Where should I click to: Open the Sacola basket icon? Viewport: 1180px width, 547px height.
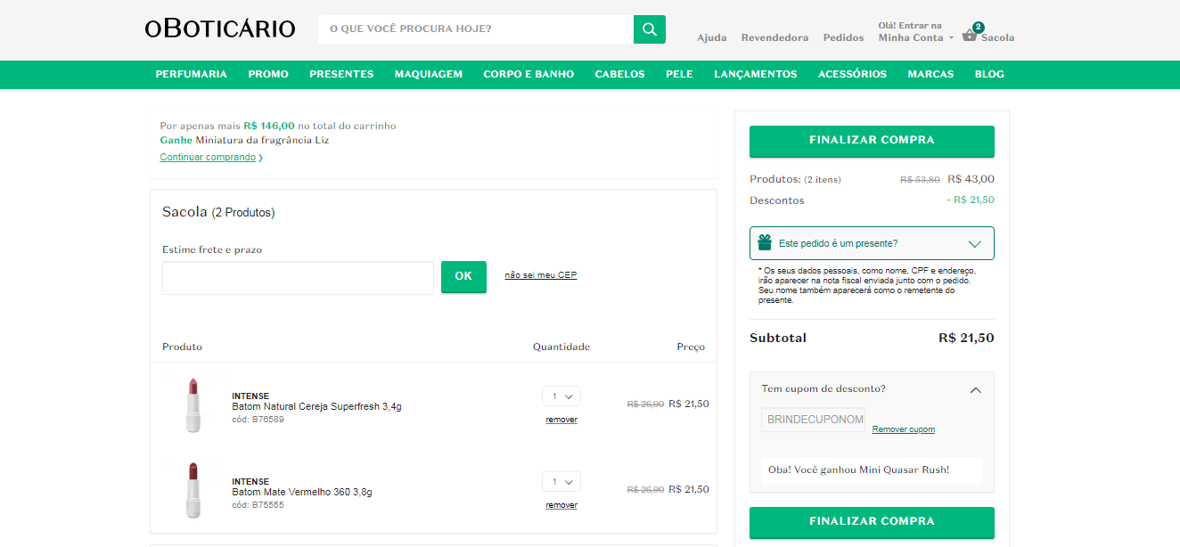pos(971,36)
